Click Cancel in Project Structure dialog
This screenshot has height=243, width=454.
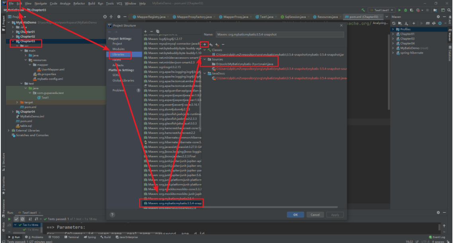[x=315, y=215]
